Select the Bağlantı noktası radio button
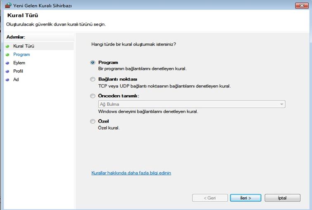The image size is (312, 210). pos(93,79)
